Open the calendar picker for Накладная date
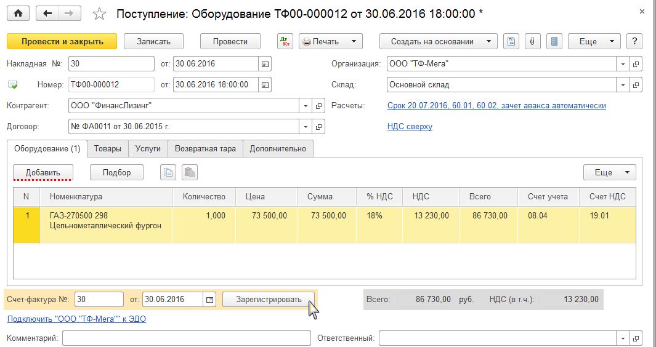 265,64
